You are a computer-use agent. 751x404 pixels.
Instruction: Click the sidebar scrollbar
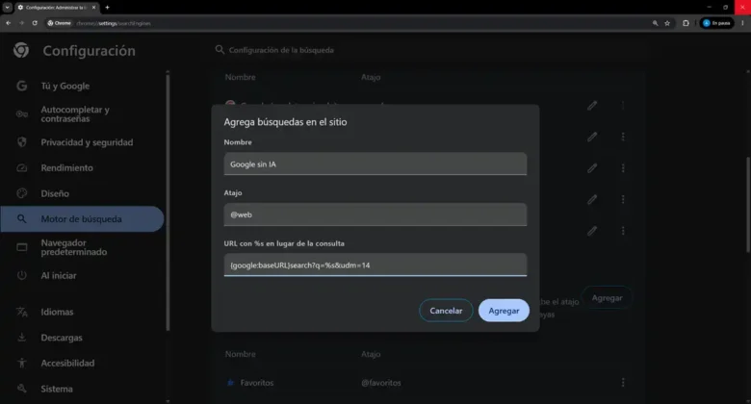[168, 201]
